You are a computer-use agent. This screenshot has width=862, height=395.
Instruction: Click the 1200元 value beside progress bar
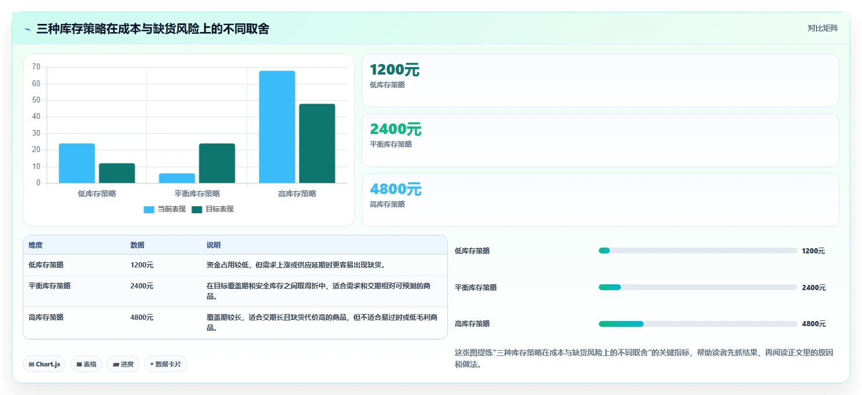pos(814,251)
